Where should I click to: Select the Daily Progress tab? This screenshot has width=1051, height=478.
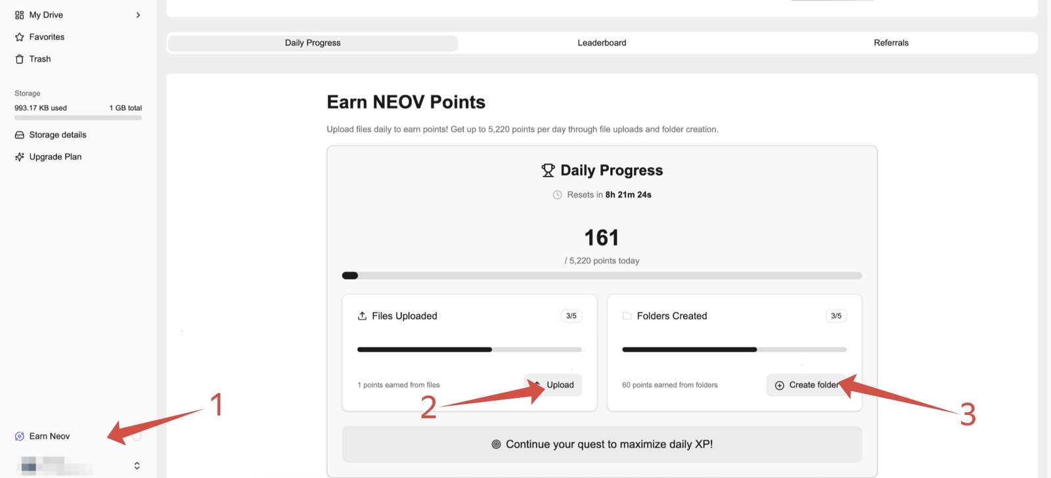point(313,43)
